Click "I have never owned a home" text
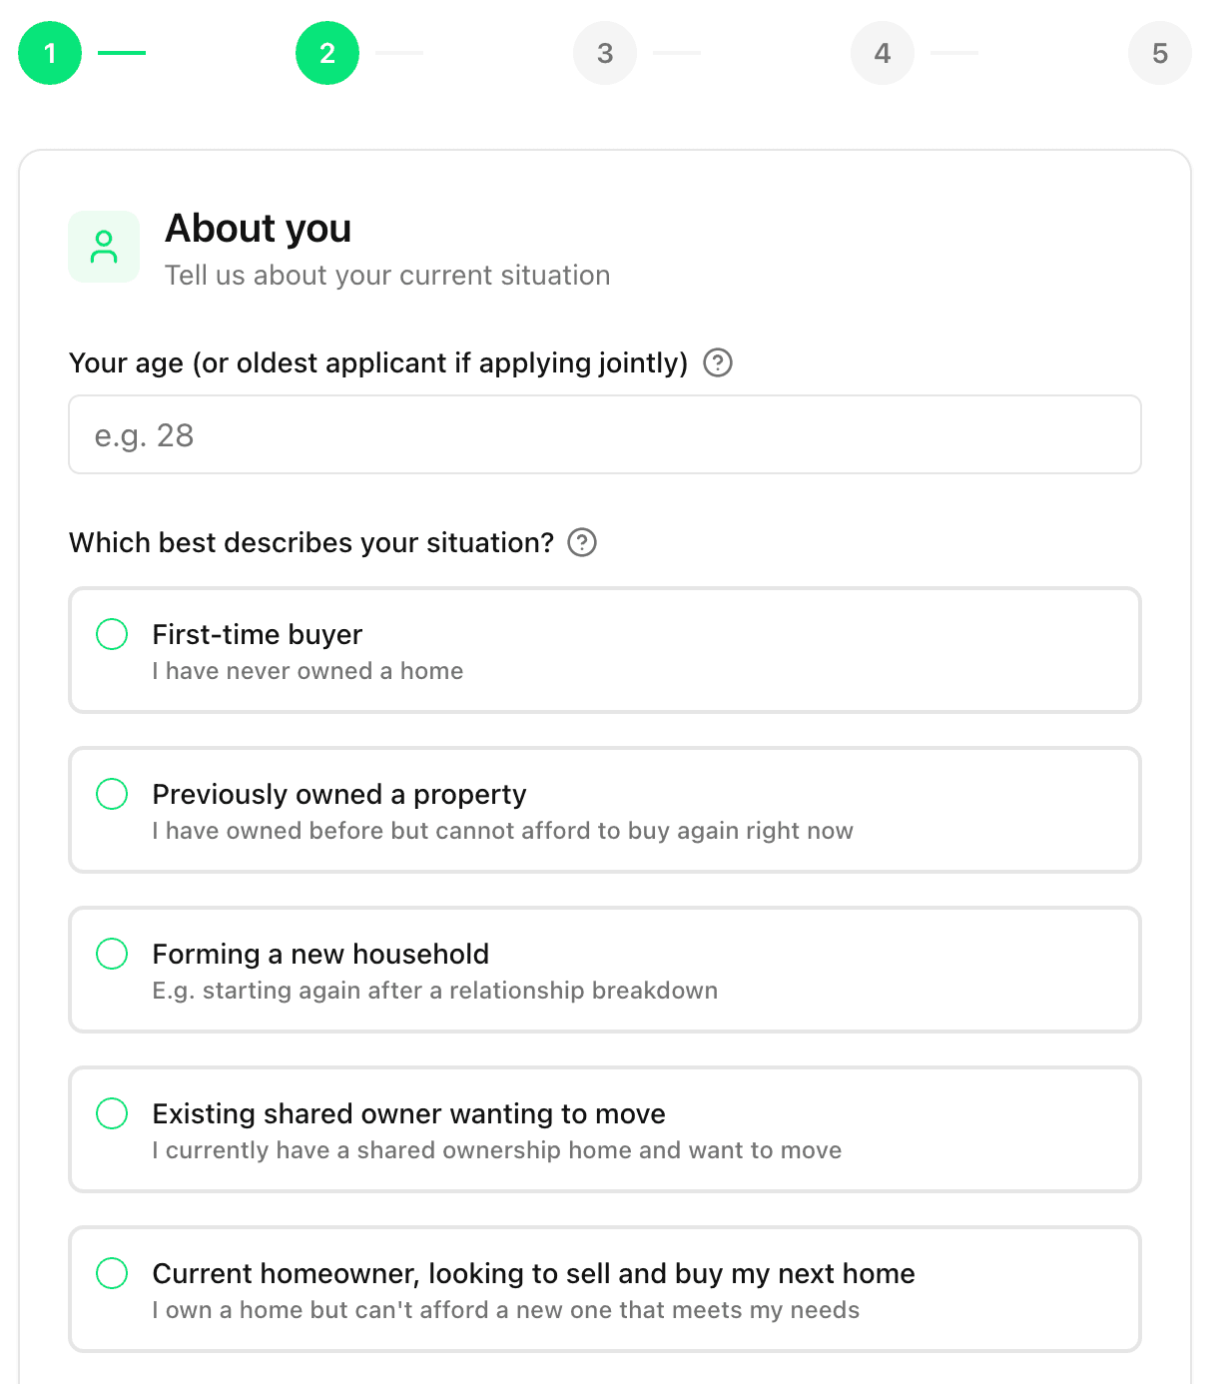Screen dimensions: 1228x1384 coord(307,671)
